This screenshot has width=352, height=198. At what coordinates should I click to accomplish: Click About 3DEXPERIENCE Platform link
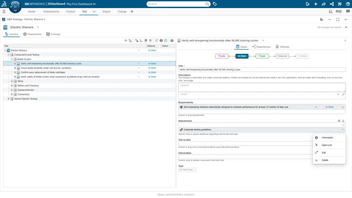176,195
